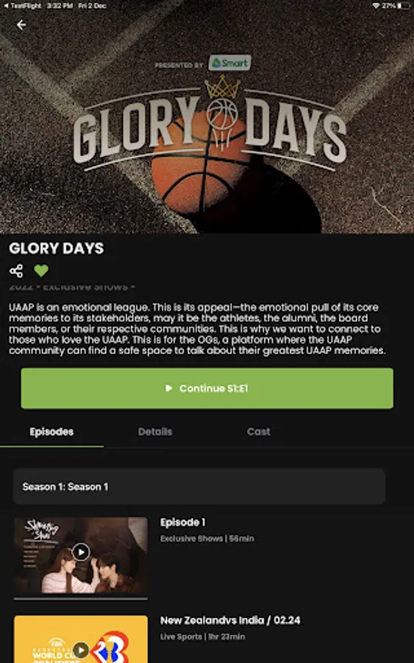
Task: Tap the back arrow icon
Action: pyautogui.click(x=21, y=25)
